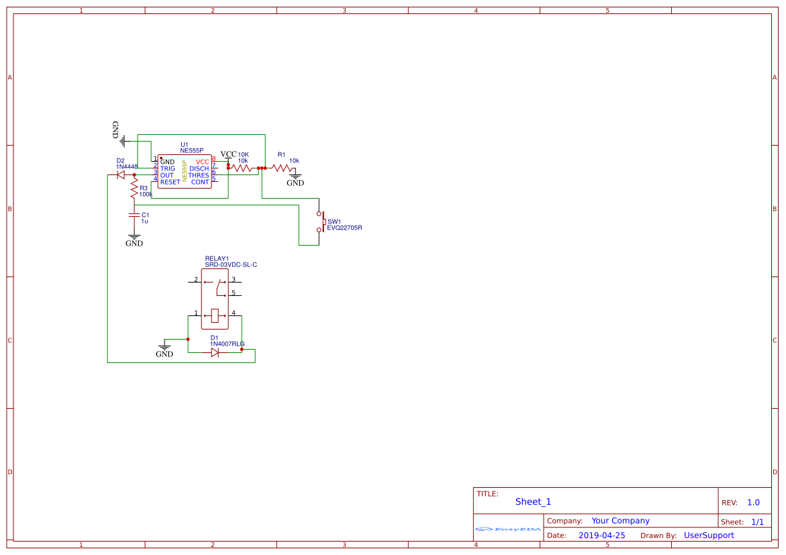Click the sheet number 1/1
786x555 pixels.
[757, 522]
